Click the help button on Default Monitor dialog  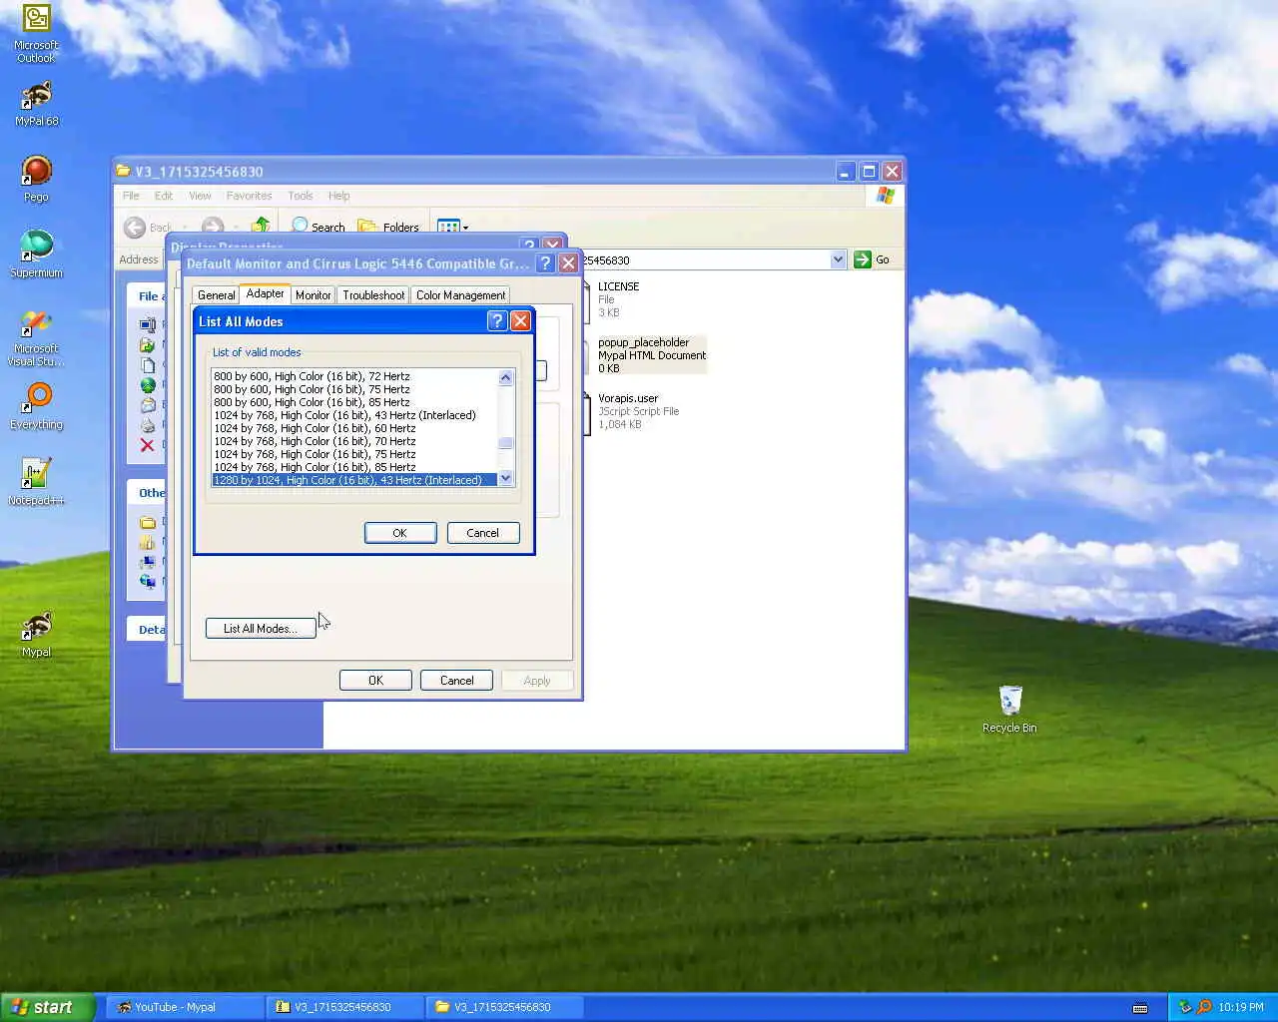(x=545, y=263)
